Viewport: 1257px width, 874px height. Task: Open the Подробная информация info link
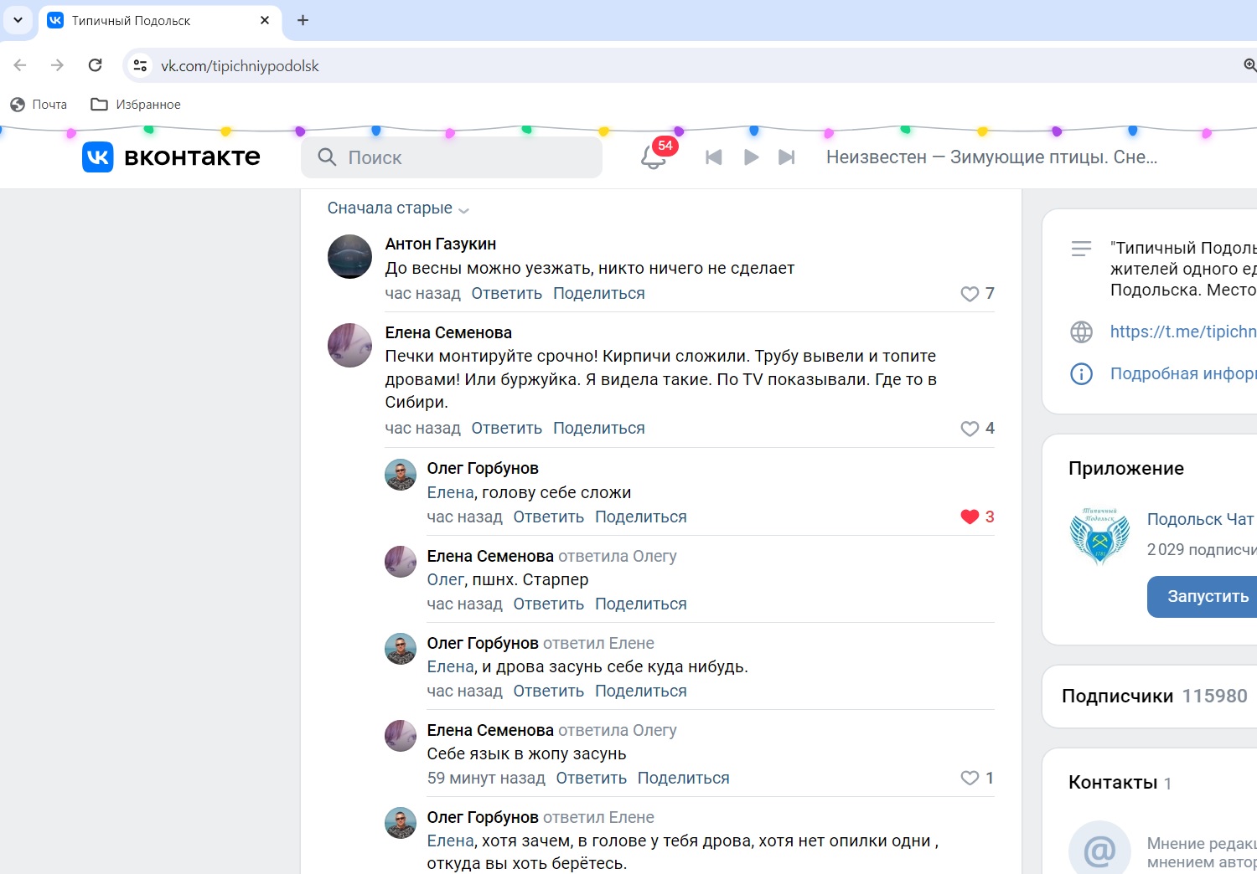[1182, 373]
